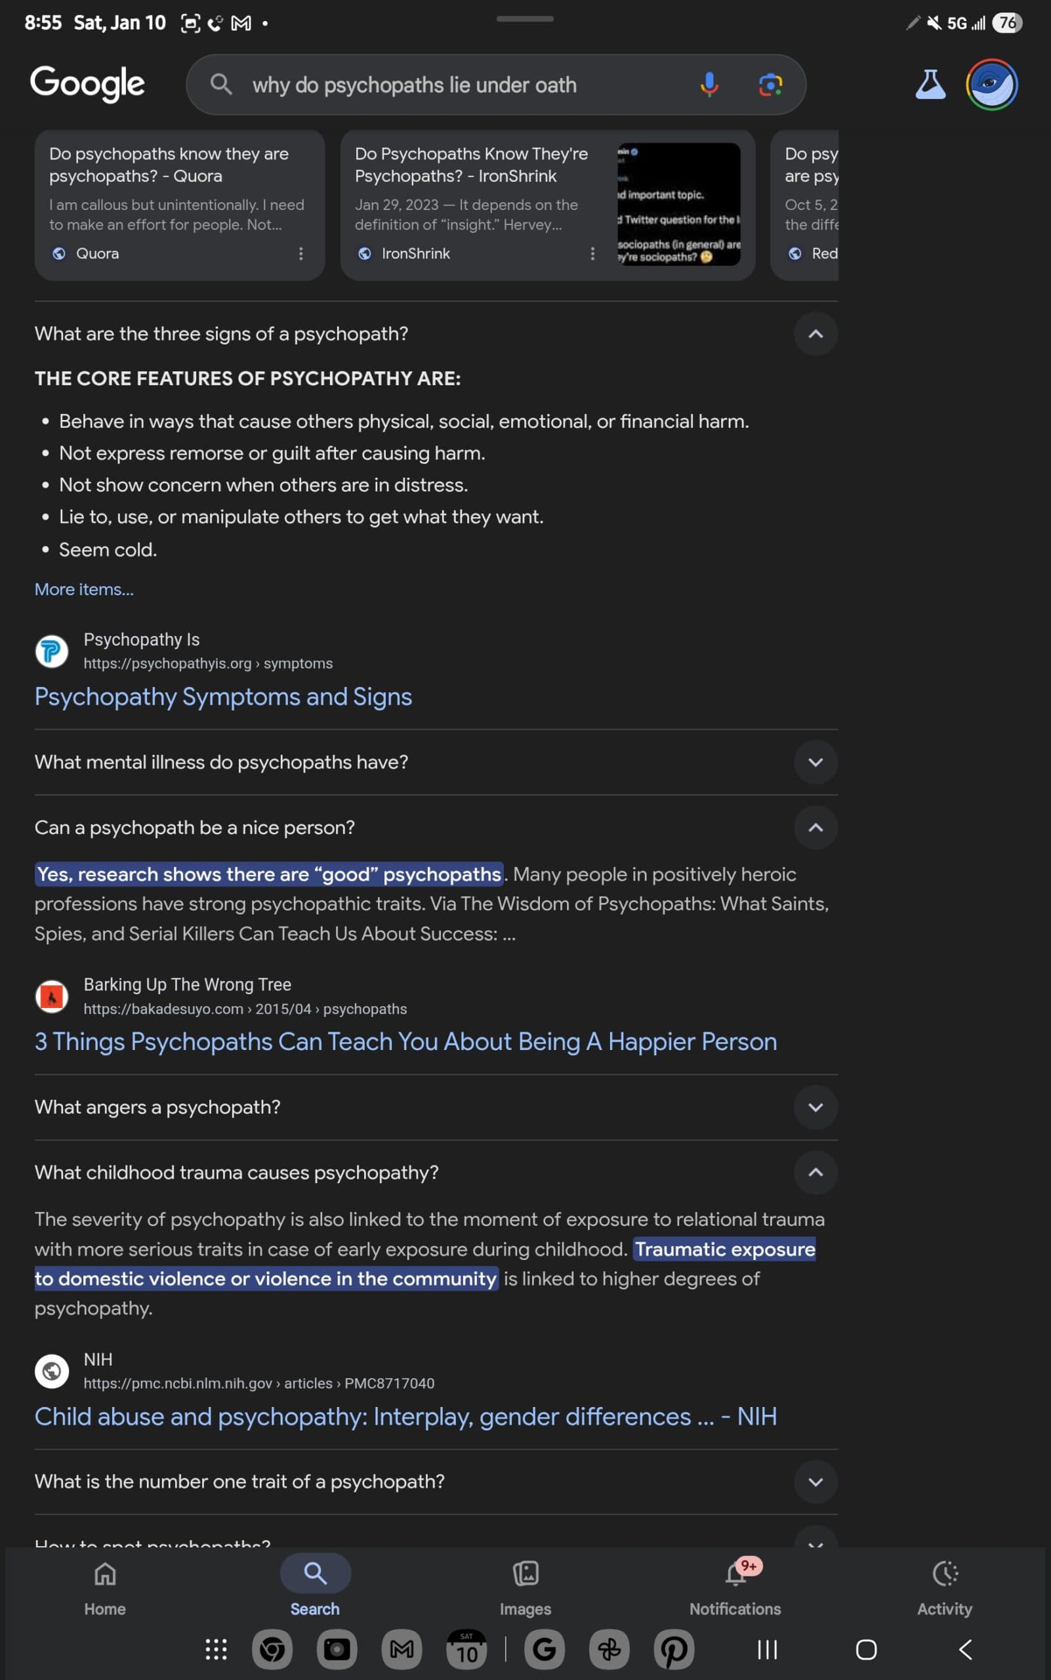Open Chrome from the taskbar
The image size is (1051, 1680).
click(272, 1648)
